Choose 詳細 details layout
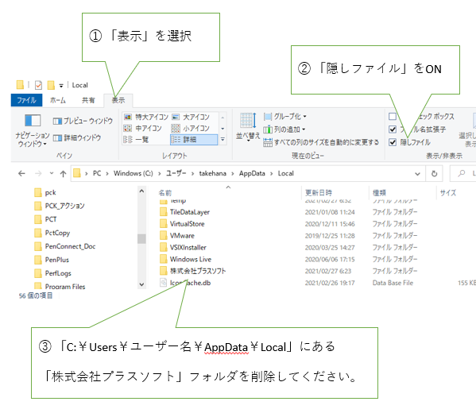Image resolution: width=476 pixels, height=413 pixels. [194, 140]
